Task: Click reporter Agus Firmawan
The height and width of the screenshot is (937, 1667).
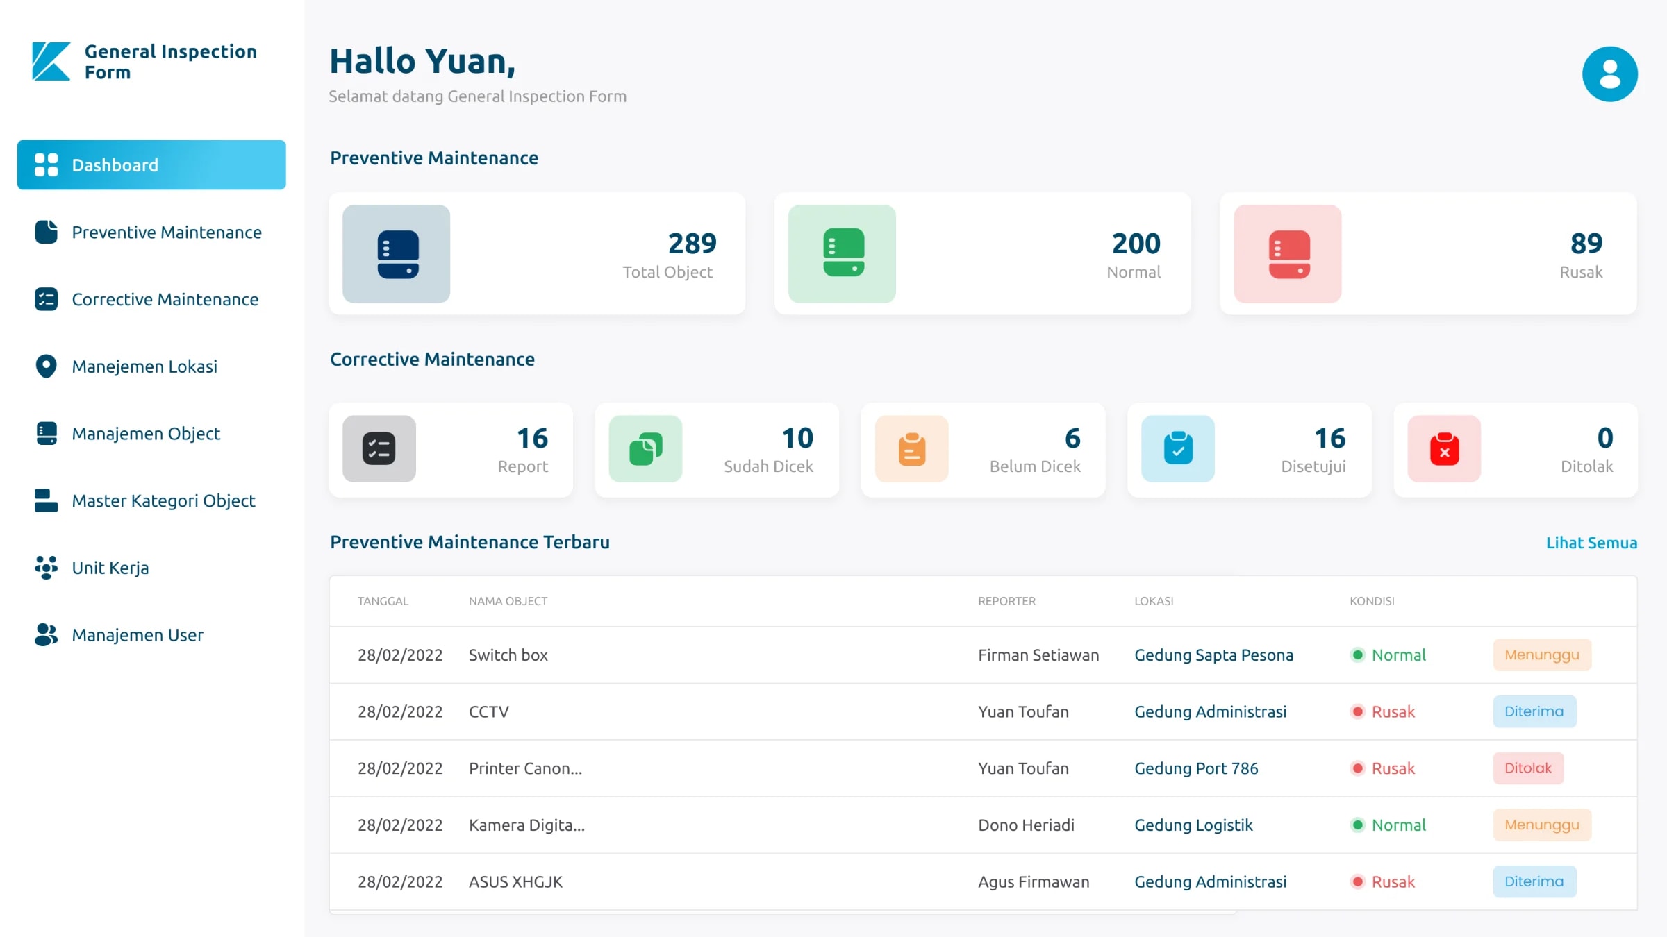Action: (1034, 882)
